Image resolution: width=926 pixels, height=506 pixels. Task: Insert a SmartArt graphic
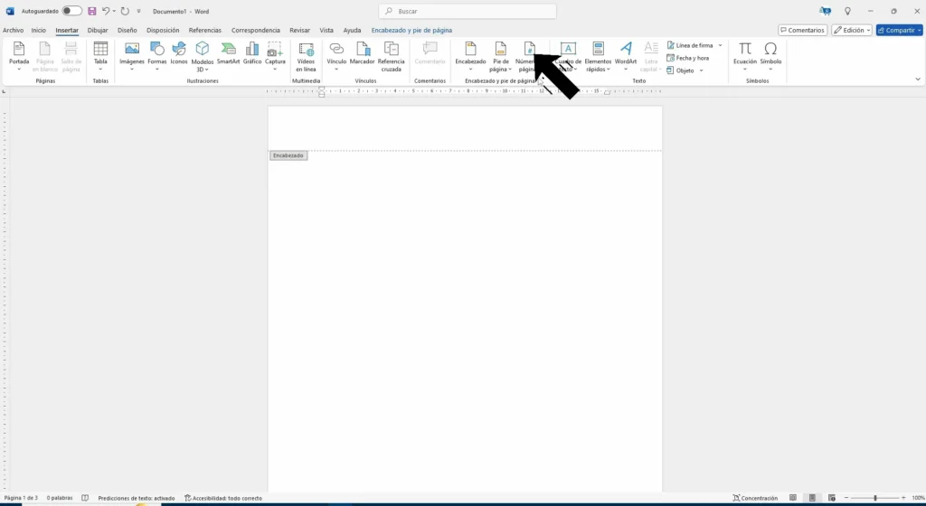[228, 53]
